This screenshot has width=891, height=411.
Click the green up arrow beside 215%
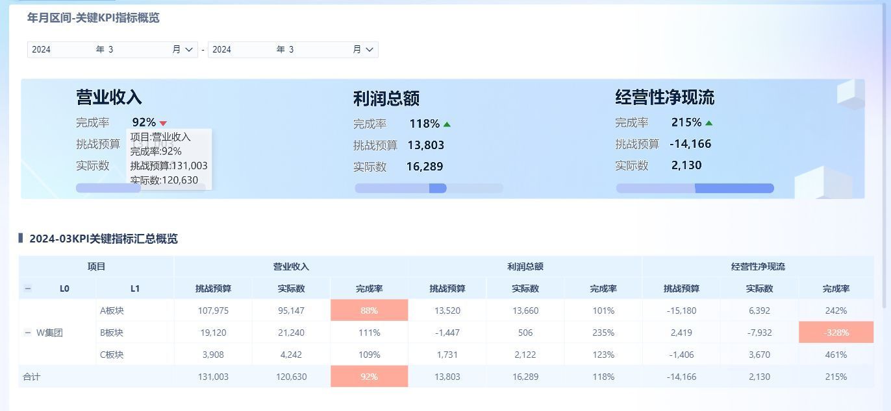(x=709, y=123)
